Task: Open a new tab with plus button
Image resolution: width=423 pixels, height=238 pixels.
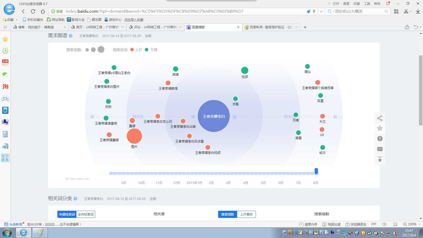Action: (x=305, y=27)
